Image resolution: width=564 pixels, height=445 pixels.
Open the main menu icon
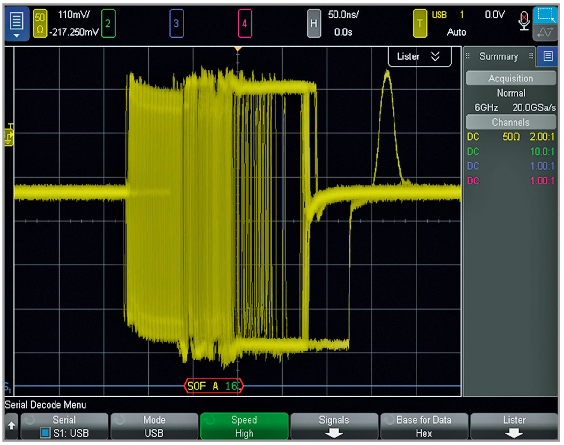(x=17, y=24)
